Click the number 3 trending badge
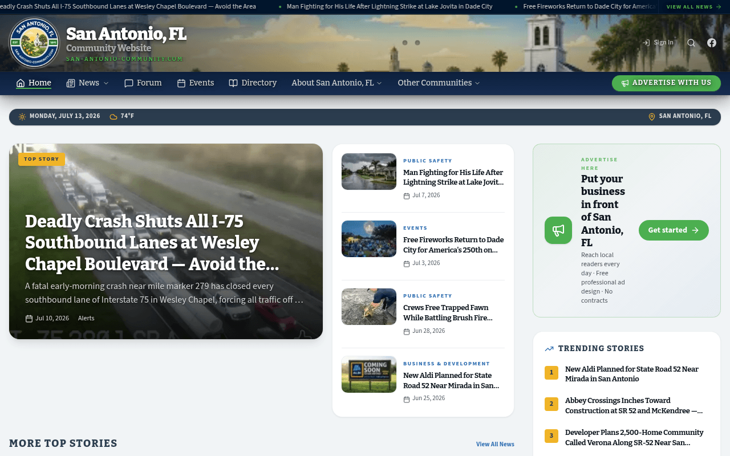Image resolution: width=730 pixels, height=456 pixels. coord(551,436)
